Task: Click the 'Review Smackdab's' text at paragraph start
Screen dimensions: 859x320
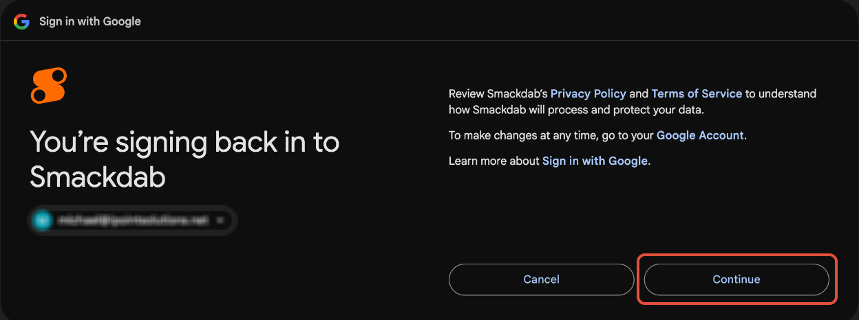Action: (x=498, y=93)
